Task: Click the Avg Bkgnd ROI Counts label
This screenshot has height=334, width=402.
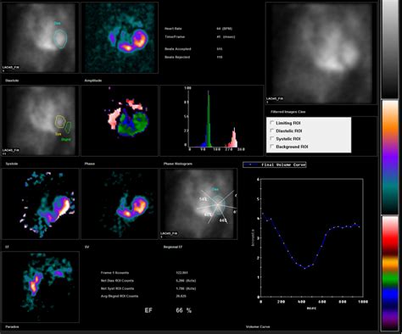Action: [120, 296]
